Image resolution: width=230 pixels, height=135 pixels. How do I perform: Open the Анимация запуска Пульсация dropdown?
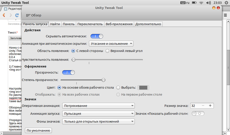(98, 113)
